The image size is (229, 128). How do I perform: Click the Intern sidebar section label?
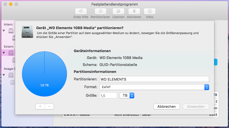[x=8, y=24]
